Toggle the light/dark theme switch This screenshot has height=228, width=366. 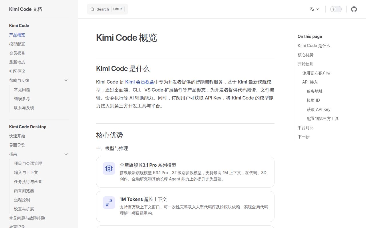point(336,9)
